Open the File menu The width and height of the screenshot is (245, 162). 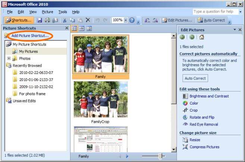(x=10, y=12)
